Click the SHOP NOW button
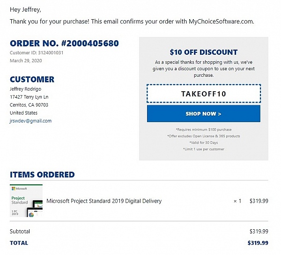The width and height of the screenshot is (281, 255). coord(203,114)
